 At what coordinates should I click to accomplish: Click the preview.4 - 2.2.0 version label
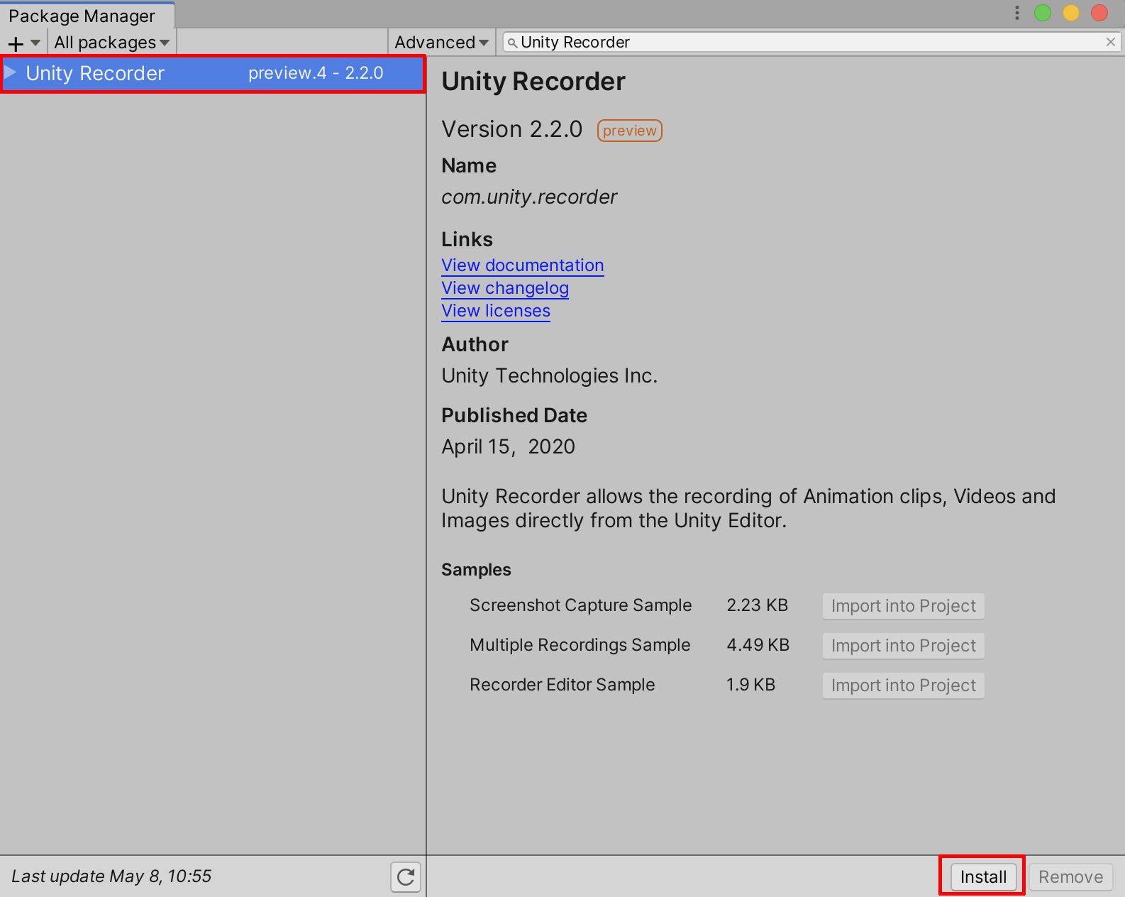(x=316, y=73)
